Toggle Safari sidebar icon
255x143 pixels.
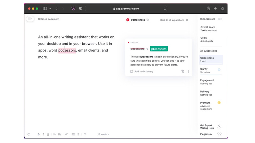(x=45, y=9)
